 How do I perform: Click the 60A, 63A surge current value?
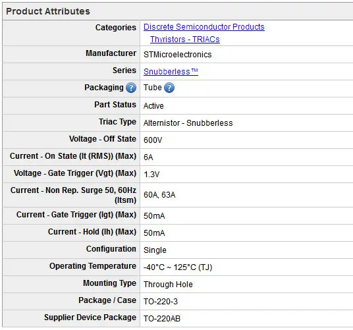pyautogui.click(x=159, y=195)
